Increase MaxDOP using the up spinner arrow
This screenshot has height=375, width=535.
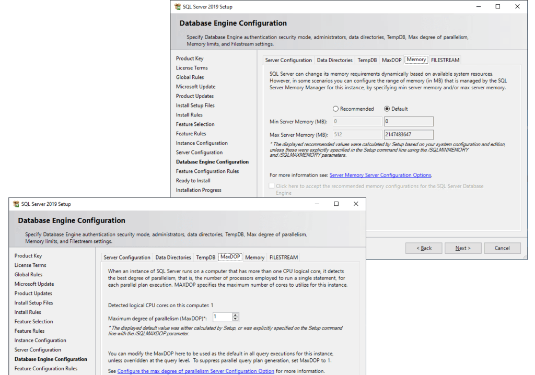point(235,314)
